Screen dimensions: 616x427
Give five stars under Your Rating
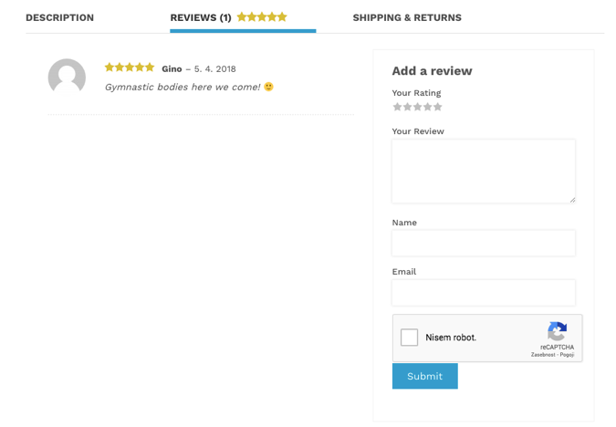(x=438, y=107)
